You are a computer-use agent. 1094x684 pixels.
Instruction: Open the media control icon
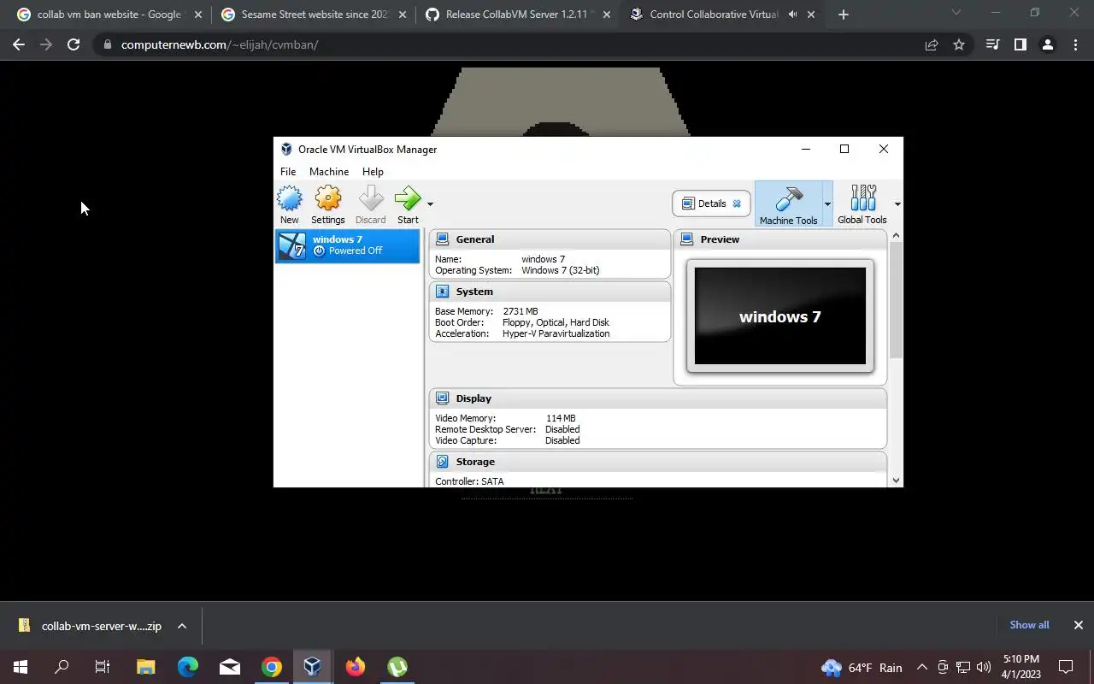point(992,45)
